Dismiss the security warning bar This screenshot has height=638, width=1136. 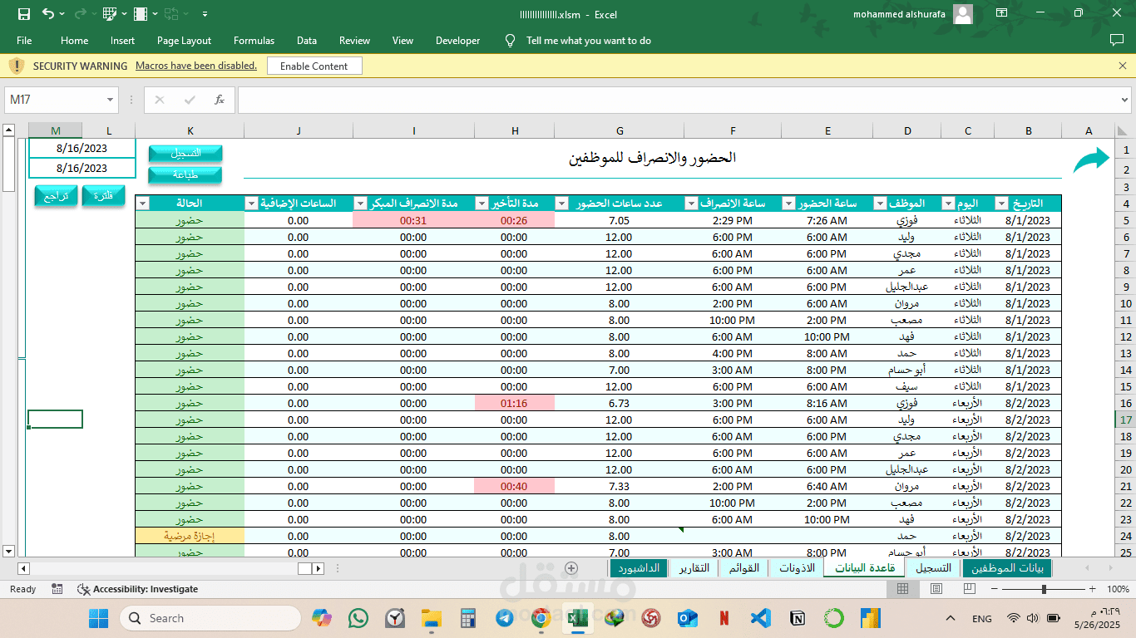[1123, 66]
